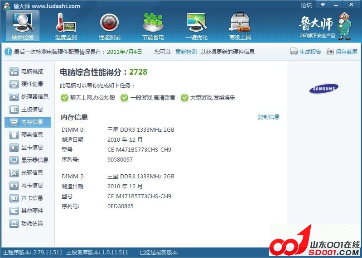This screenshot has height=258, width=362.
Task: Click the 硬件健康 sidebar icon
Action: (14, 84)
